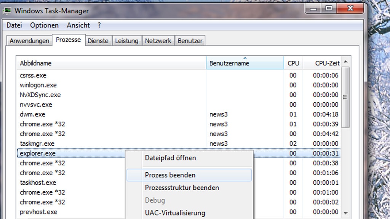Switch to the Dienste tab
The width and height of the screenshot is (390, 219).
(x=98, y=41)
